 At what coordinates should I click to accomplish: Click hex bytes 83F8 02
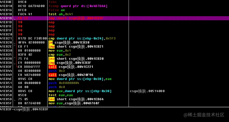pos(25,55)
